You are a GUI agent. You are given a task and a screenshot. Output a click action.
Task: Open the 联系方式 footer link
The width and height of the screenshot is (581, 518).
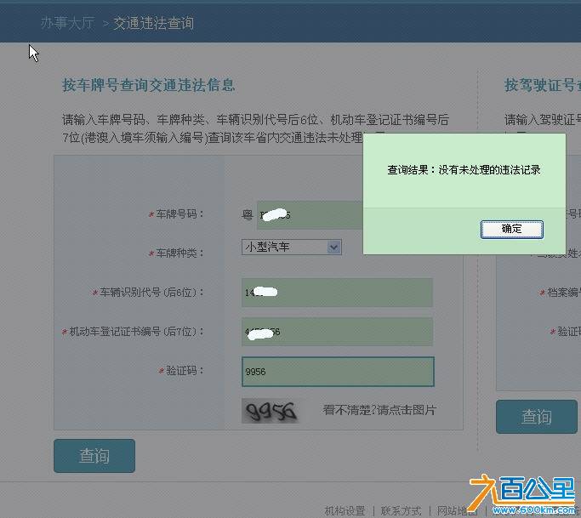click(401, 510)
